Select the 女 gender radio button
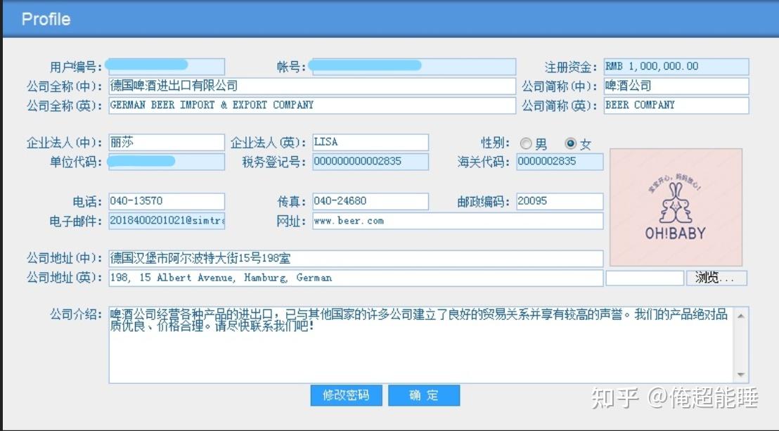779x431 pixels. (569, 143)
